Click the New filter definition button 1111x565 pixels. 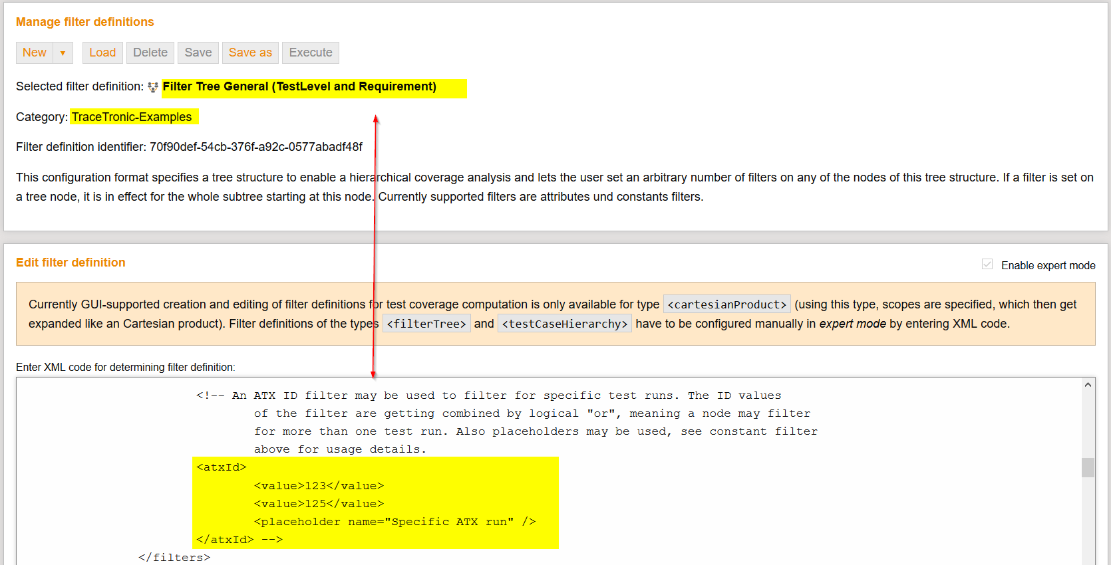click(x=35, y=53)
